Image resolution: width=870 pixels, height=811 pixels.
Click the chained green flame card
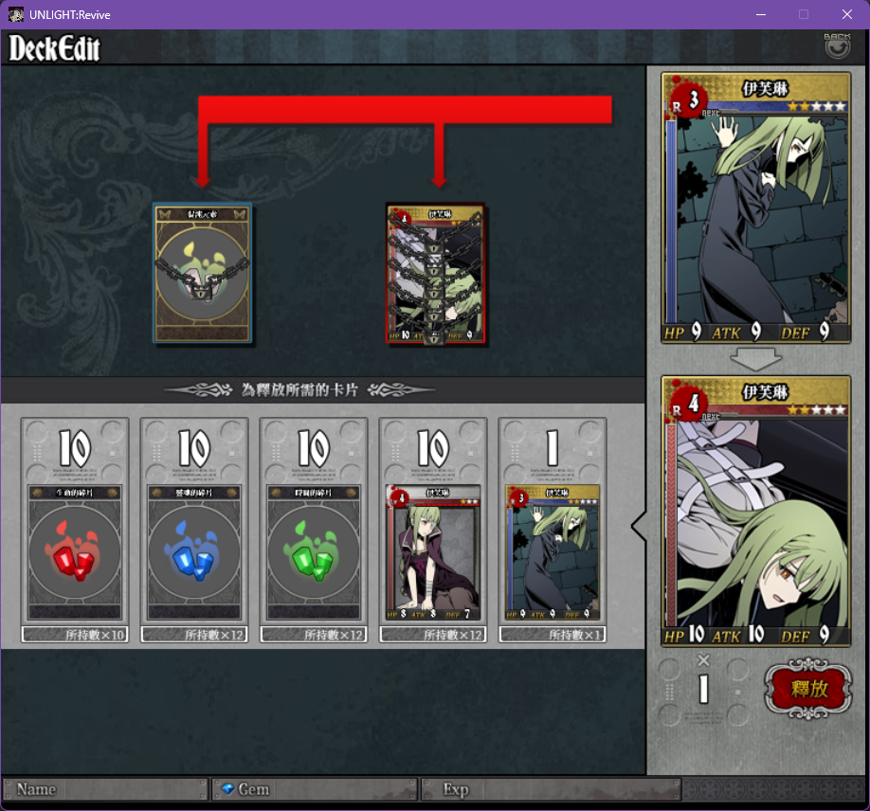pyautogui.click(x=203, y=273)
